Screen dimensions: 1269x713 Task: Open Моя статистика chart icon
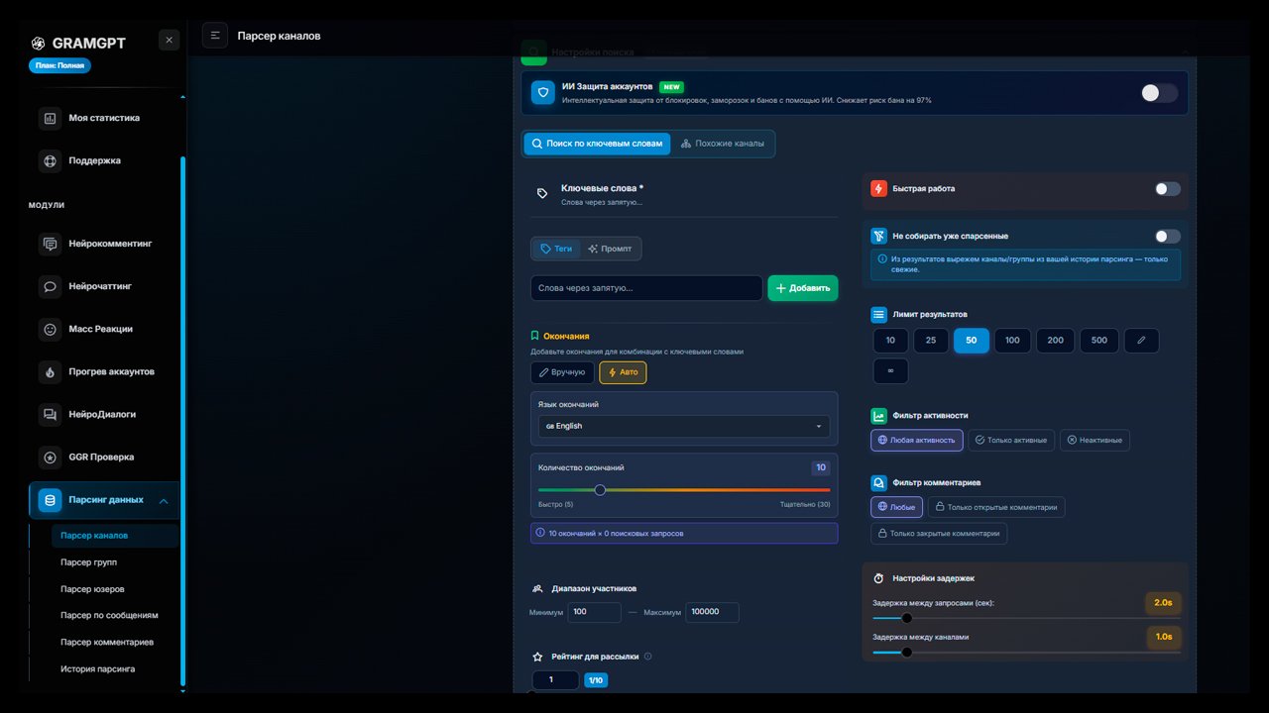click(50, 118)
